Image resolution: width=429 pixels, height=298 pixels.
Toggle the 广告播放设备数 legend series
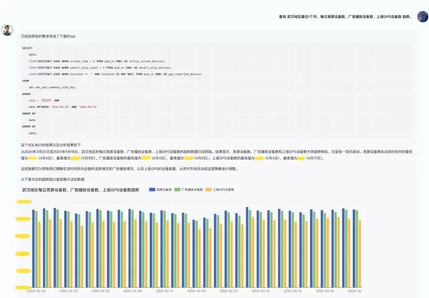[192, 189]
